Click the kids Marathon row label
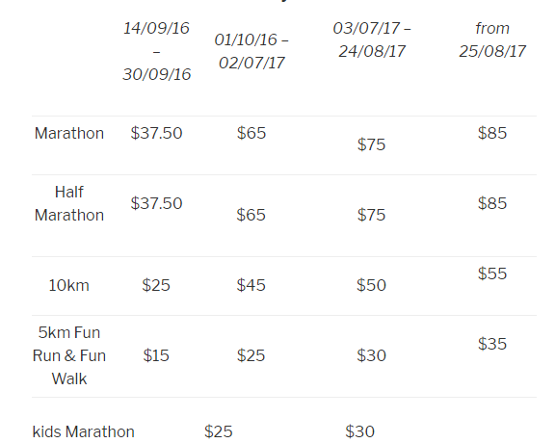555x443 pixels. [83, 431]
